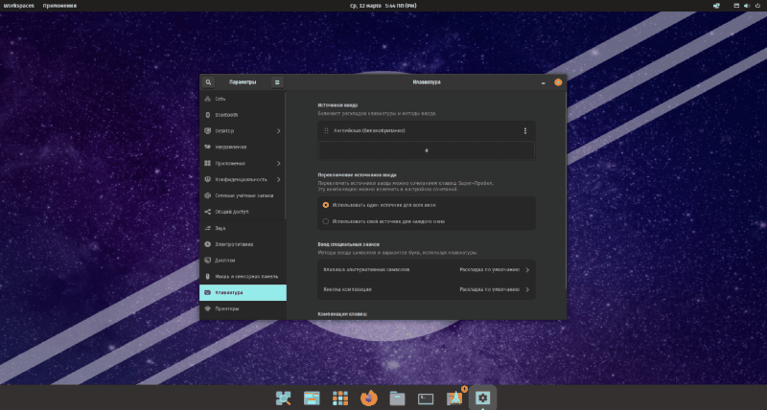Open Общий доступ (Sharing) settings
767x410 pixels.
[243, 212]
